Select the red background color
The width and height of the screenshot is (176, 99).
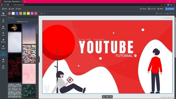pyautogui.click(x=36, y=13)
